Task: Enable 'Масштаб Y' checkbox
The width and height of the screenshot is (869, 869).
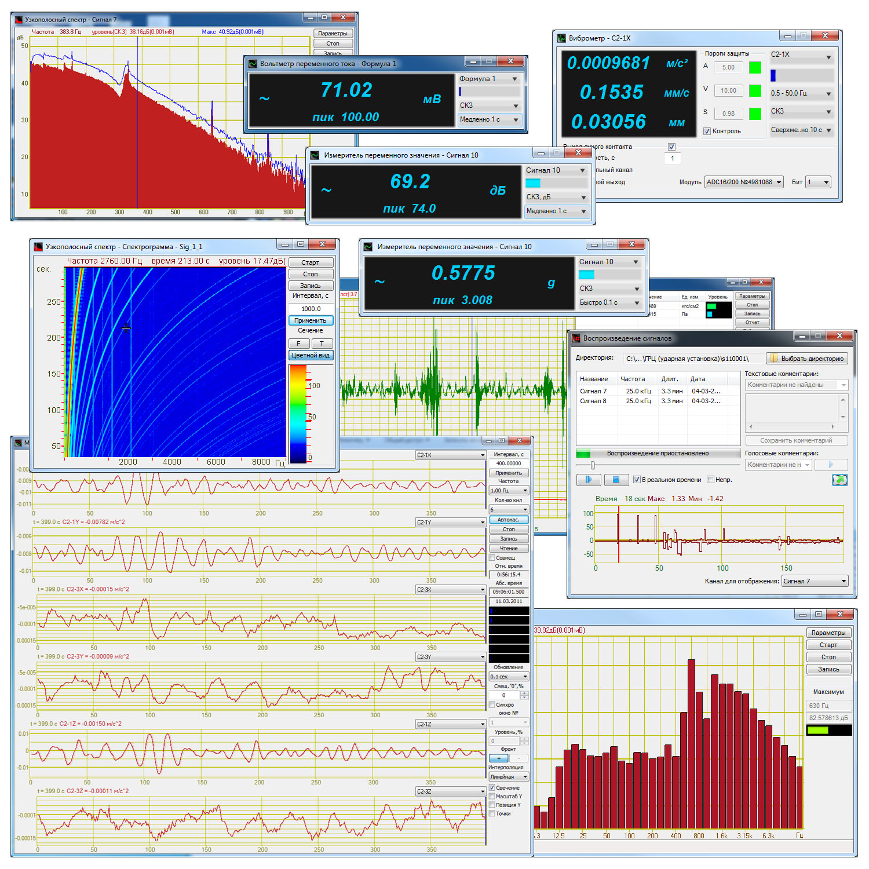Action: point(492,797)
